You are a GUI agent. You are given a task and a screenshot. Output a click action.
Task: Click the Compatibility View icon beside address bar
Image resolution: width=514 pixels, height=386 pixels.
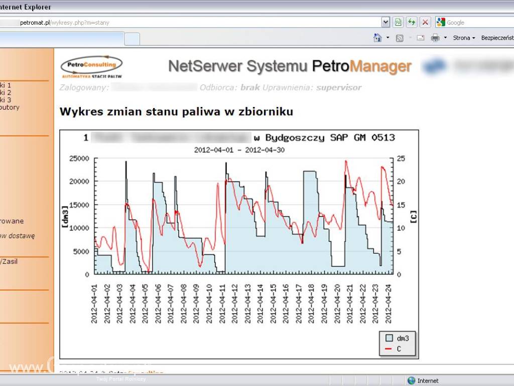(x=398, y=22)
